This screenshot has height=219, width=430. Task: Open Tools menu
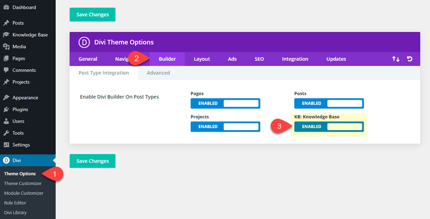click(18, 133)
